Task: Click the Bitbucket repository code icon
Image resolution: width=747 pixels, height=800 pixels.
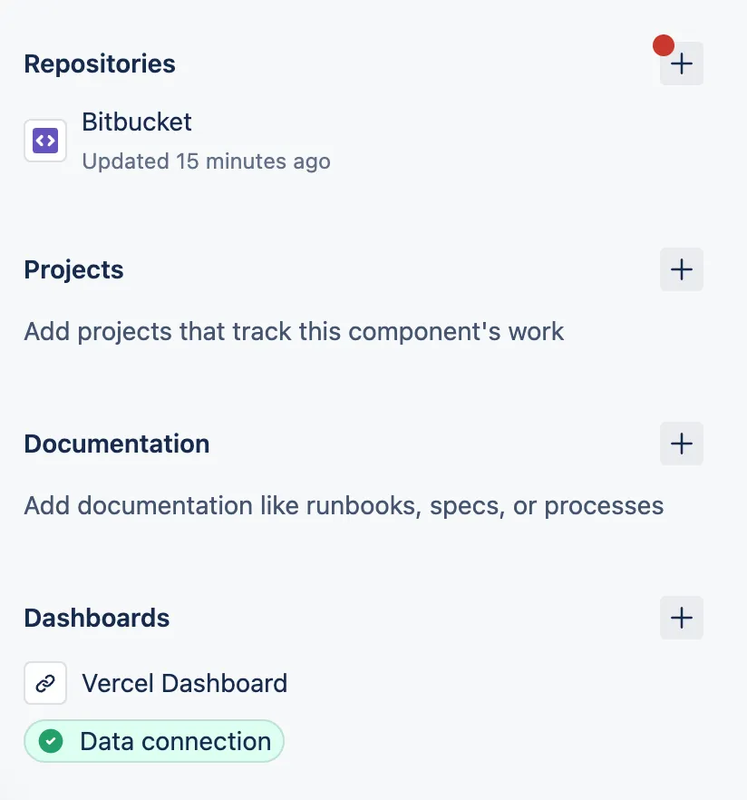Action: coord(45,141)
